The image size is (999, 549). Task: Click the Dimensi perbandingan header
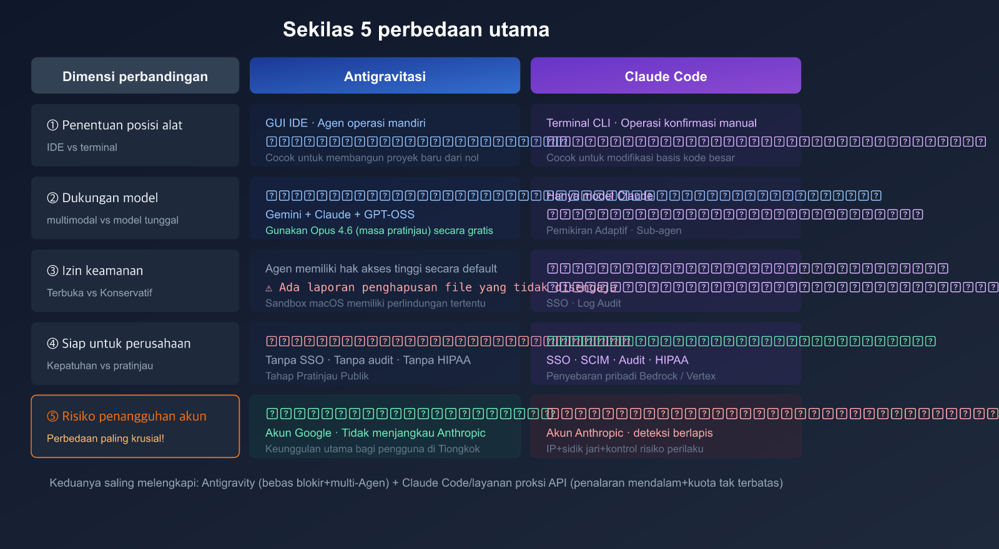[135, 76]
